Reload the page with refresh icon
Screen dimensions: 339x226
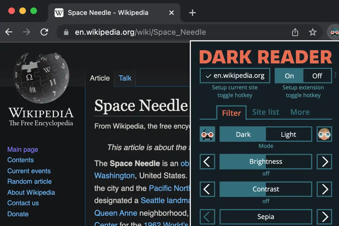44,32
